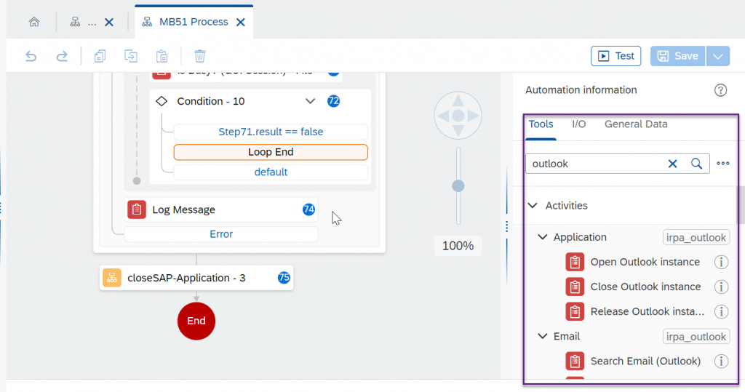Show info for Close Outlook instance
Image resolution: width=745 pixels, height=392 pixels.
[721, 287]
